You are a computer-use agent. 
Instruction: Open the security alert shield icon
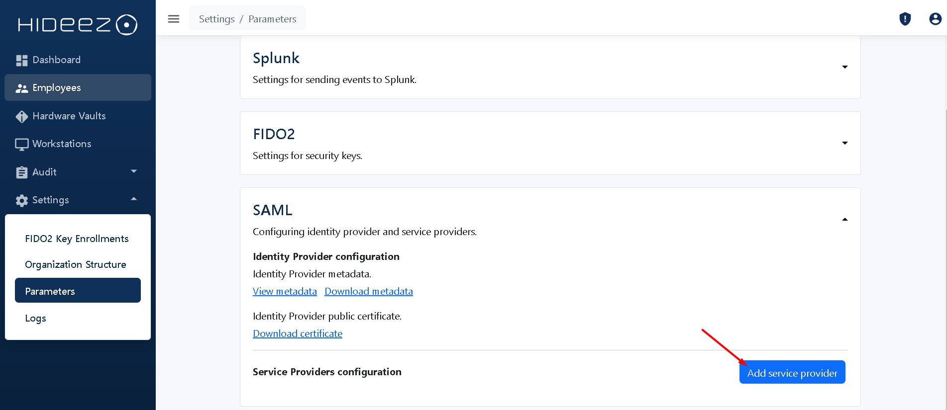pos(905,19)
